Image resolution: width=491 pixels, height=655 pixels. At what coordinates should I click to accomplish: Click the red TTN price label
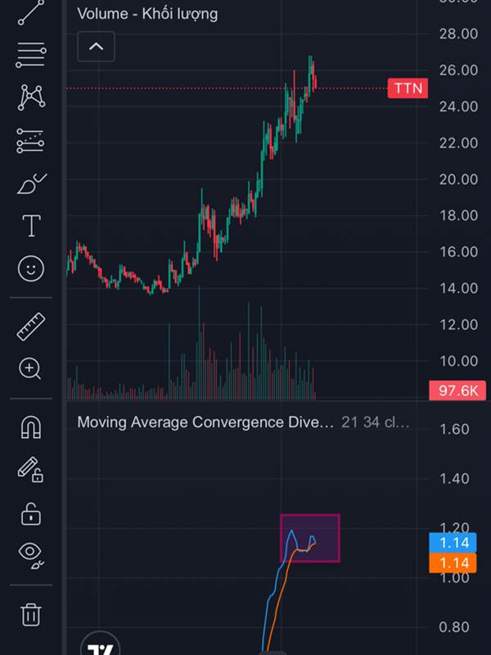(408, 88)
